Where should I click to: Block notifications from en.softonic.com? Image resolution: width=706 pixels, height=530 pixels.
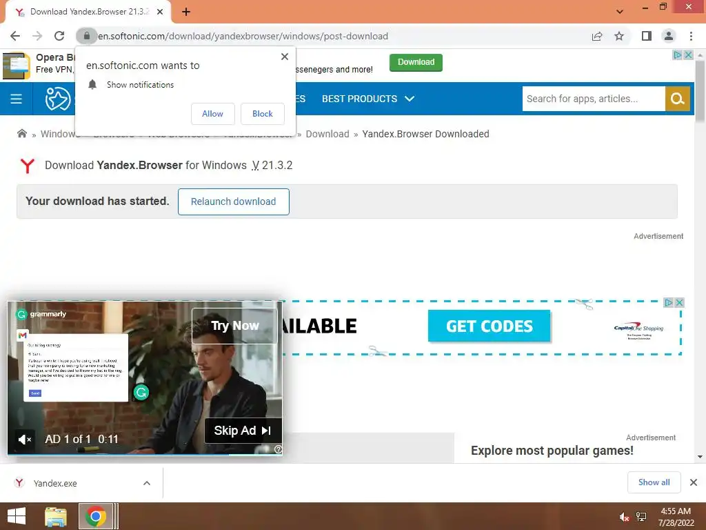click(x=263, y=114)
